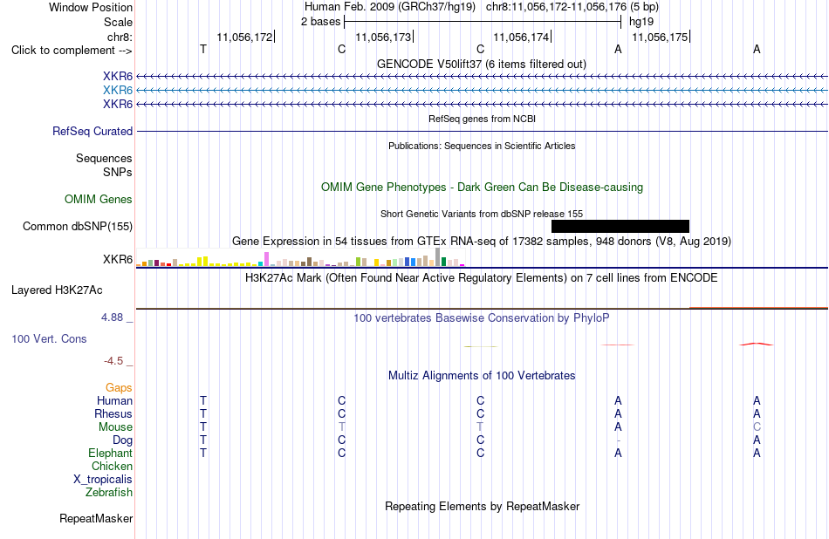Open the GTEx Gene Expression track title
This screenshot has width=829, height=539.
coord(482,241)
